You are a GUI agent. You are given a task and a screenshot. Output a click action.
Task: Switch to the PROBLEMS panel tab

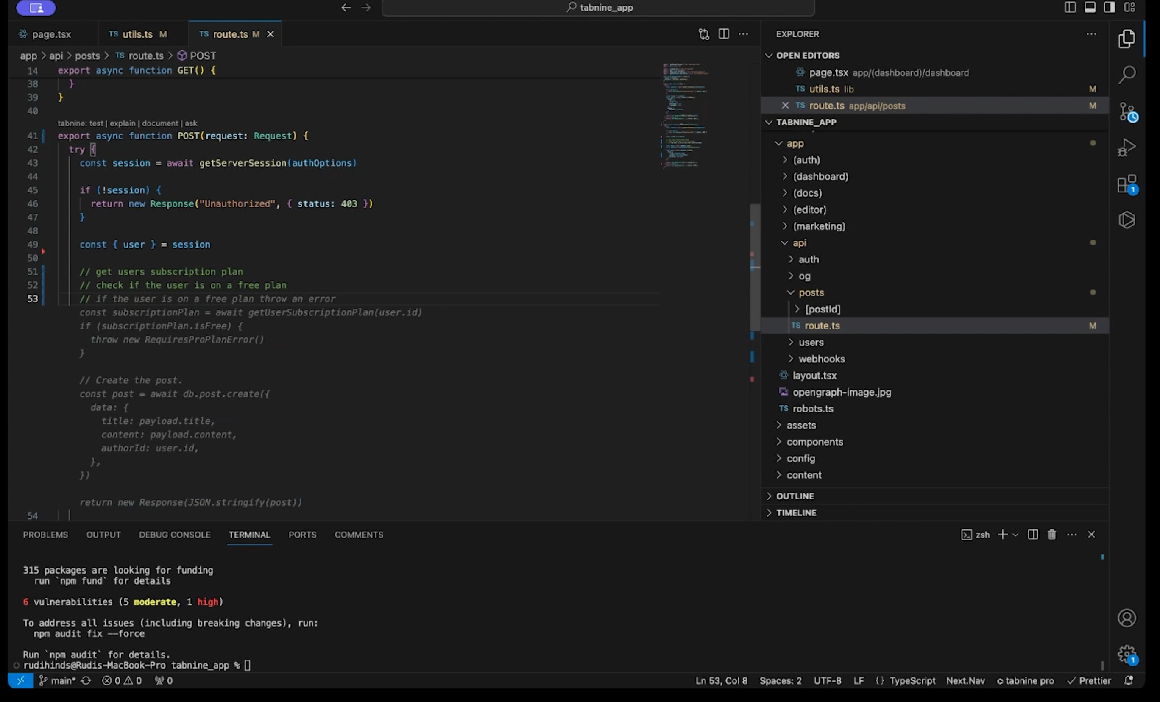pos(45,535)
